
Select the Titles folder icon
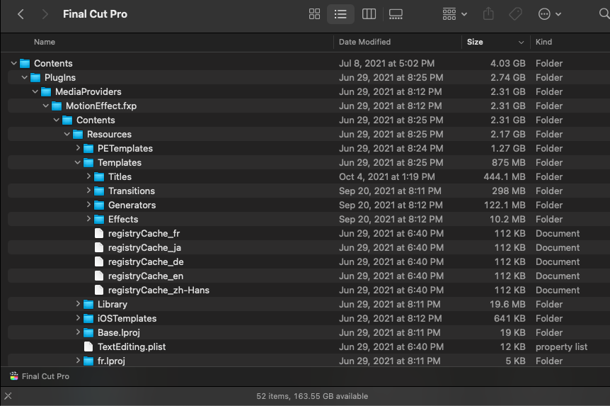99,177
